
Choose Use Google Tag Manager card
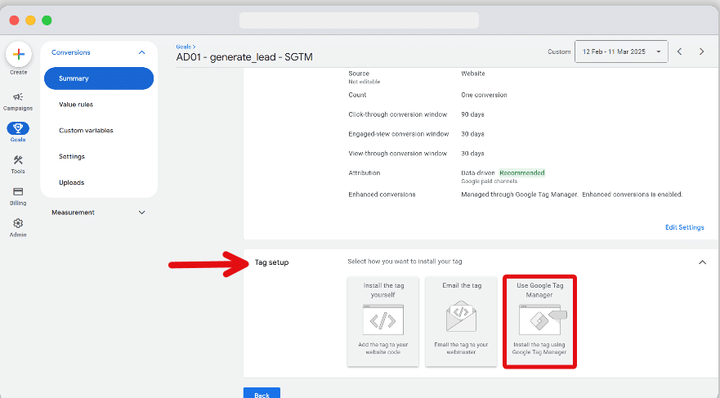(539, 321)
